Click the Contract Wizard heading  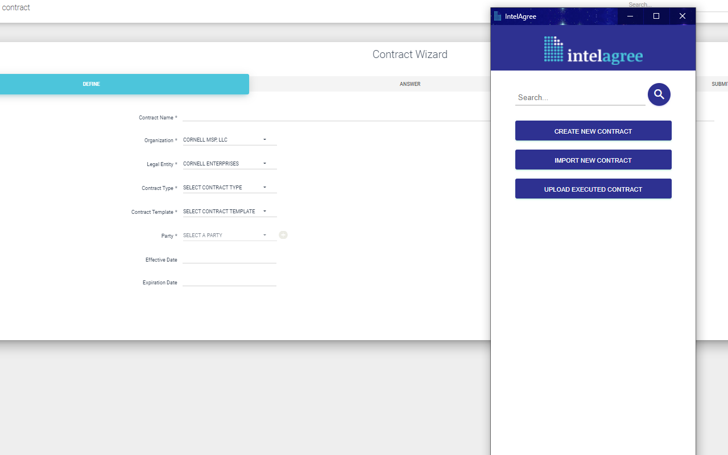coord(410,55)
